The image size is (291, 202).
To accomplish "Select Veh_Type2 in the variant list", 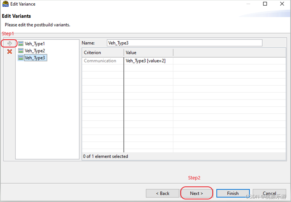I will (35, 51).
